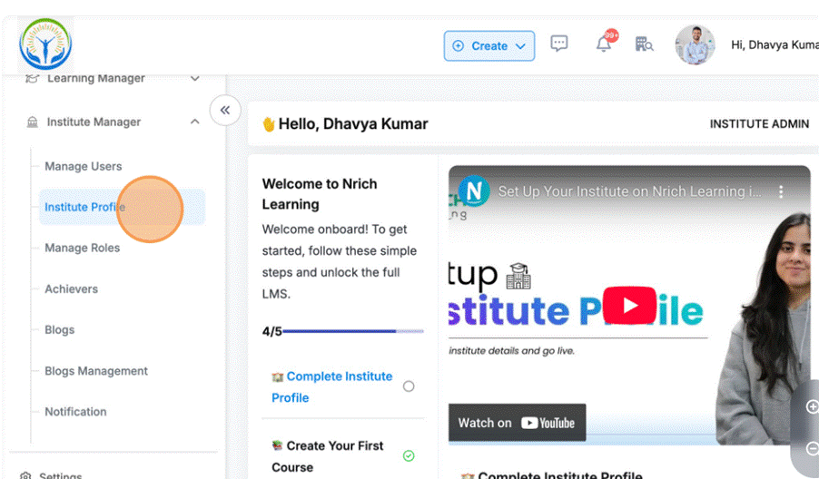Collapse the Institute Manager section

[x=194, y=122]
